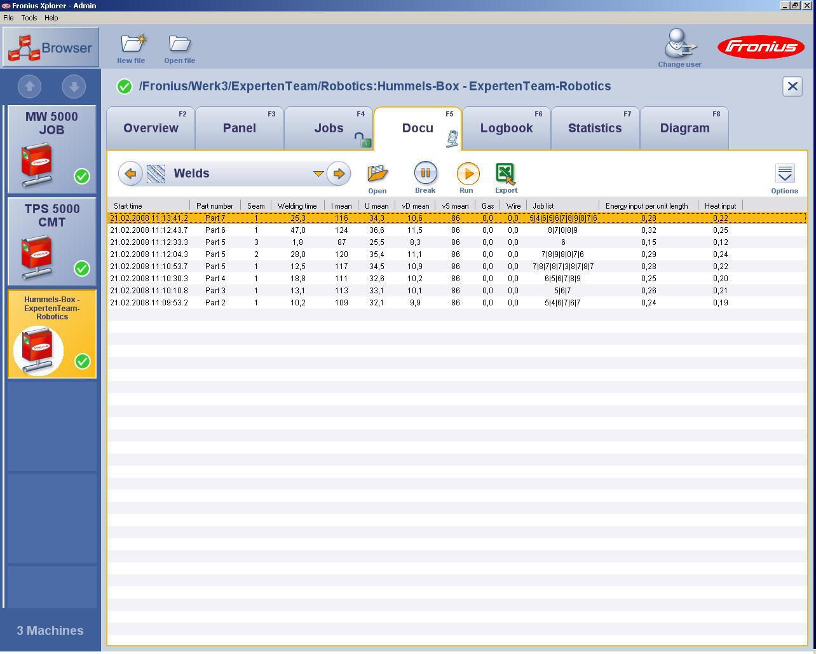Switch to the Panel tab
Image resolution: width=816 pixels, height=654 pixels.
tap(240, 129)
